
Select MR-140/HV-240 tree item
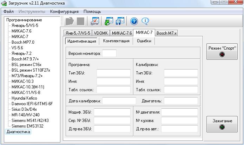click(x=26, y=115)
